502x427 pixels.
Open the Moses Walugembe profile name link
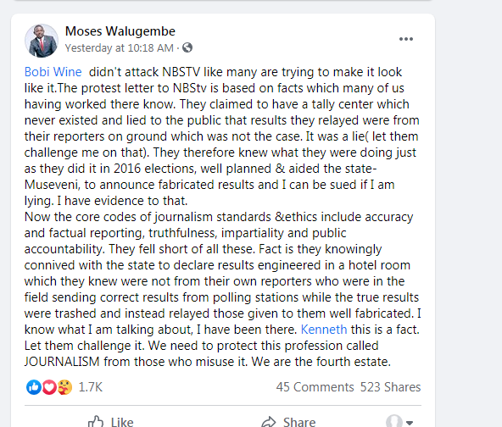120,31
